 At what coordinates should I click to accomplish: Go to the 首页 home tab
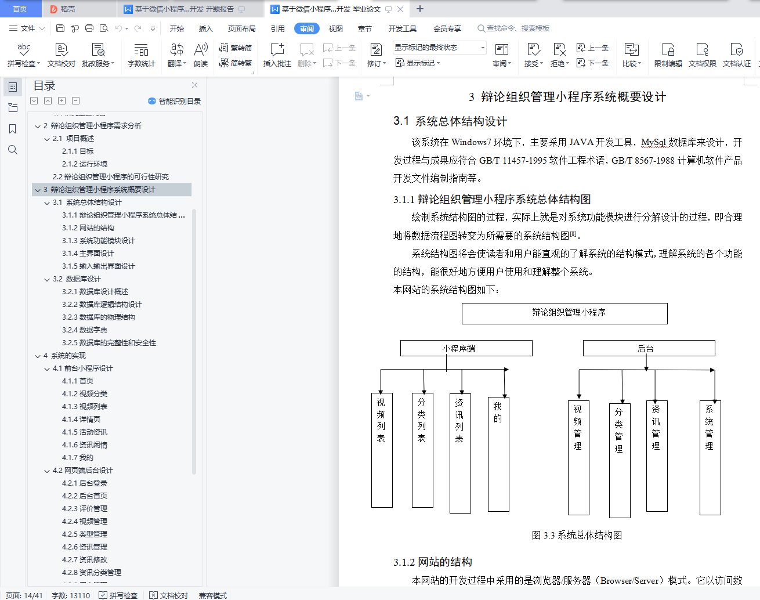coord(20,9)
